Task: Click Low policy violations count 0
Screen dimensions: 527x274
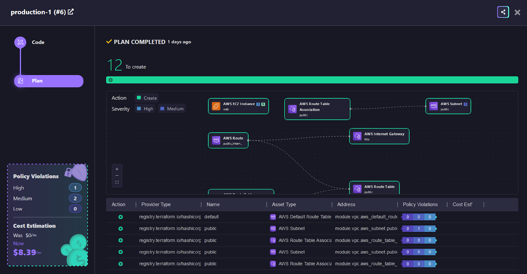Action: coord(75,209)
